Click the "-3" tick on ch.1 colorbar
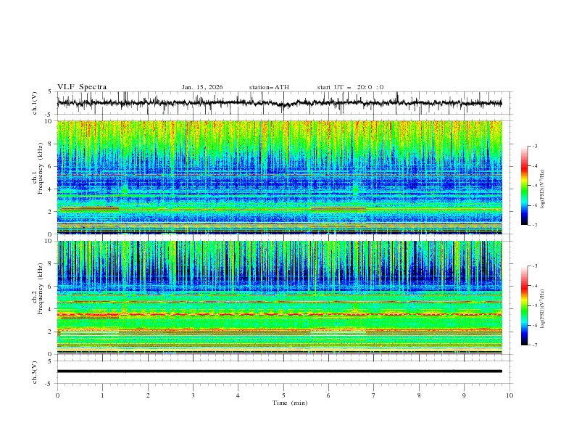The height and width of the screenshot is (444, 574). click(x=535, y=146)
